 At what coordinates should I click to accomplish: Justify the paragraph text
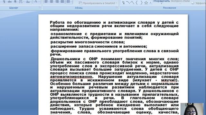pyautogui.click(x=62, y=2)
